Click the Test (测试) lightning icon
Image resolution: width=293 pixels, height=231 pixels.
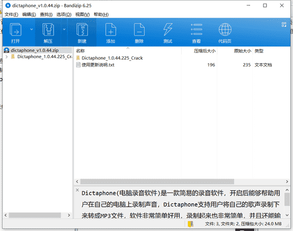point(168,30)
